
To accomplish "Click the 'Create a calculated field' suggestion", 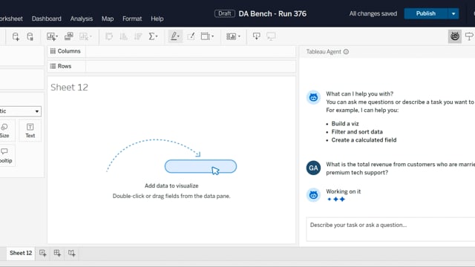I will click(x=364, y=140).
